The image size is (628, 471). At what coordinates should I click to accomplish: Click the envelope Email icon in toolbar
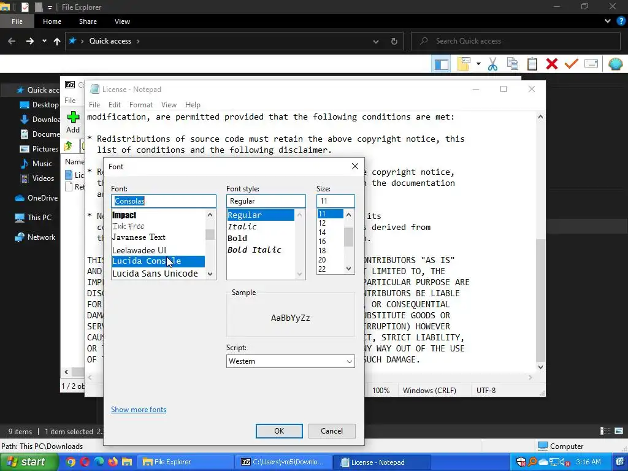coord(591,64)
